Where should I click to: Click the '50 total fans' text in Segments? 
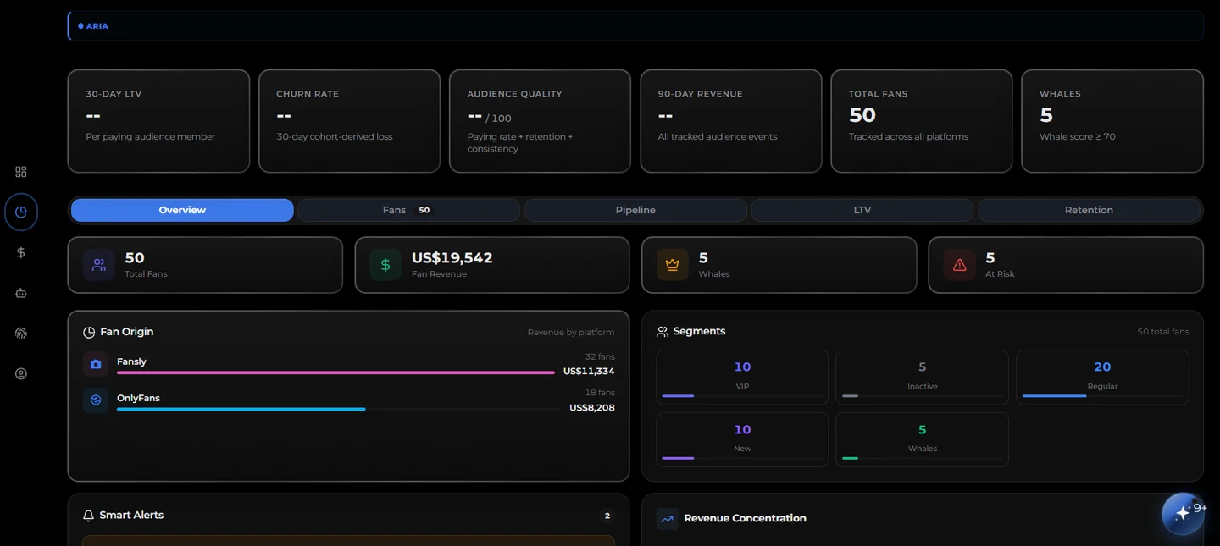point(1162,332)
